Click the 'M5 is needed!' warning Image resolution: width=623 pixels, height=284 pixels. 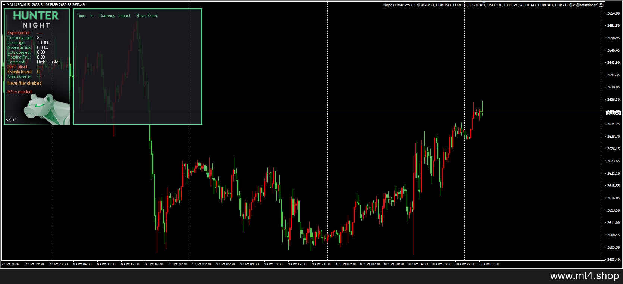(x=20, y=92)
